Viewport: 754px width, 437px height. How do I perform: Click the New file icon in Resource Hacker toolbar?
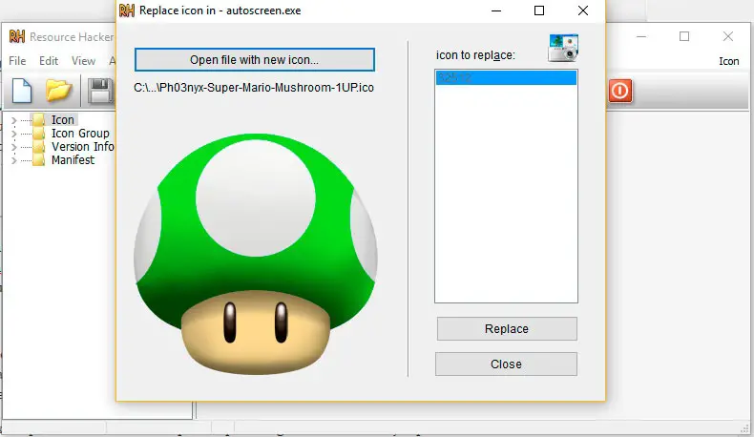22,91
